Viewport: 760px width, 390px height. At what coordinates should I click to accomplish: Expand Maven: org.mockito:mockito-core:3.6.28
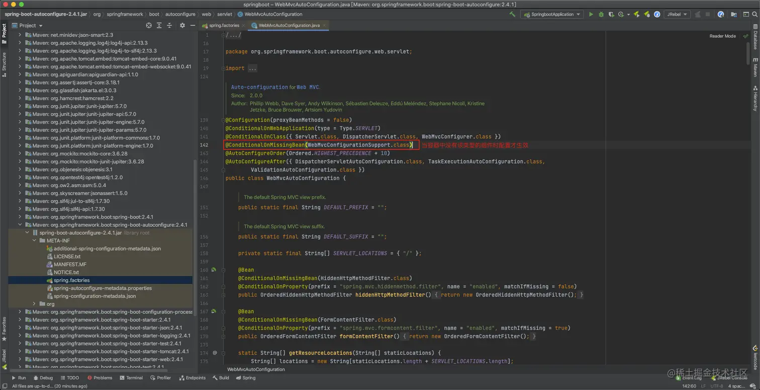20,154
